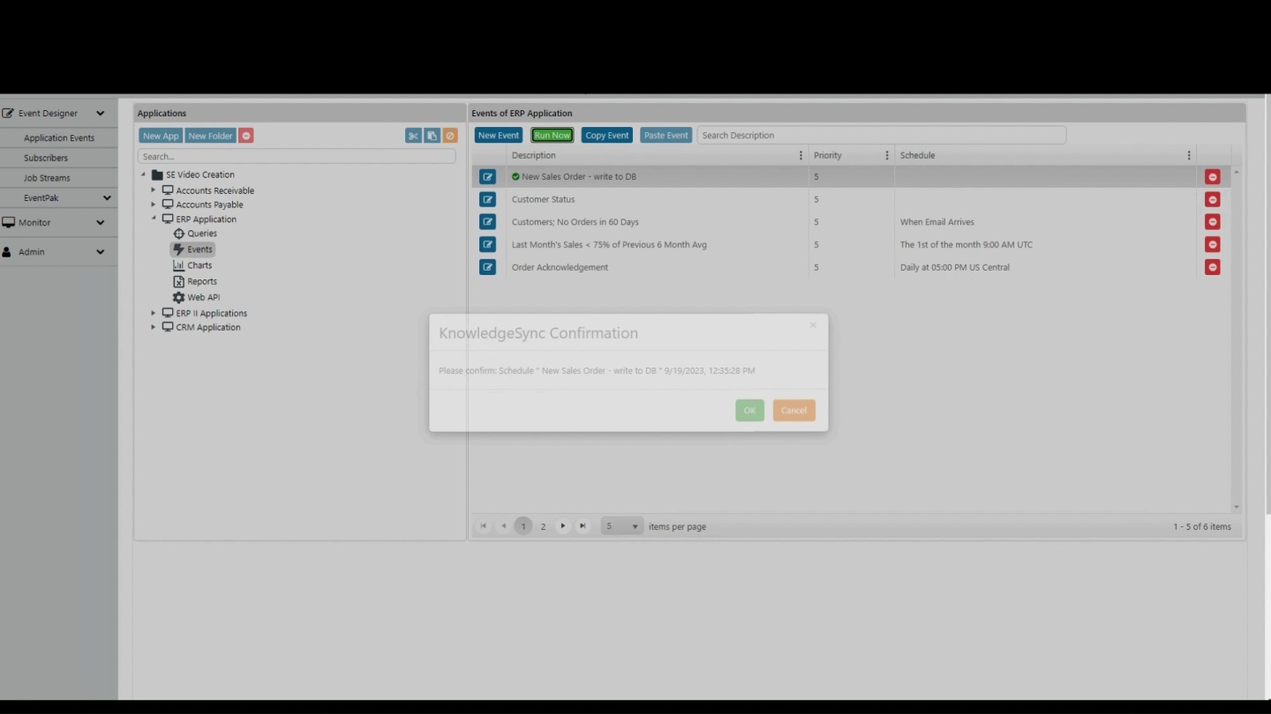Edit the Last Month's Sales event
Viewport: 1271px width, 714px height.
tap(487, 244)
